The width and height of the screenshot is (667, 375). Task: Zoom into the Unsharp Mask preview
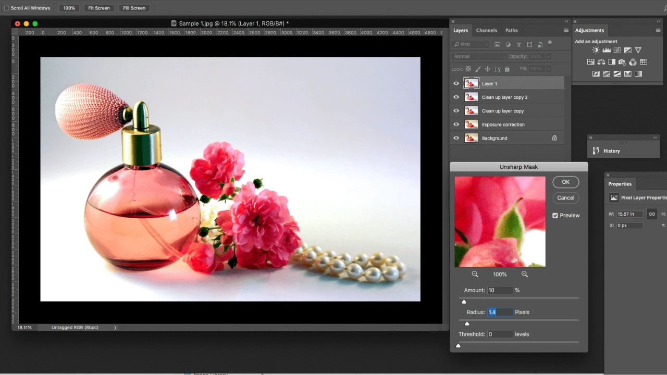point(525,274)
